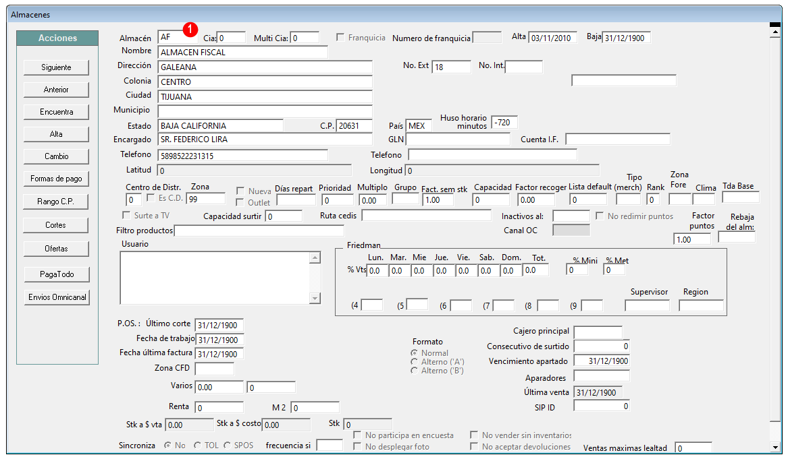The image size is (788, 459).
Task: Click the Formas de pago button
Action: (x=56, y=179)
